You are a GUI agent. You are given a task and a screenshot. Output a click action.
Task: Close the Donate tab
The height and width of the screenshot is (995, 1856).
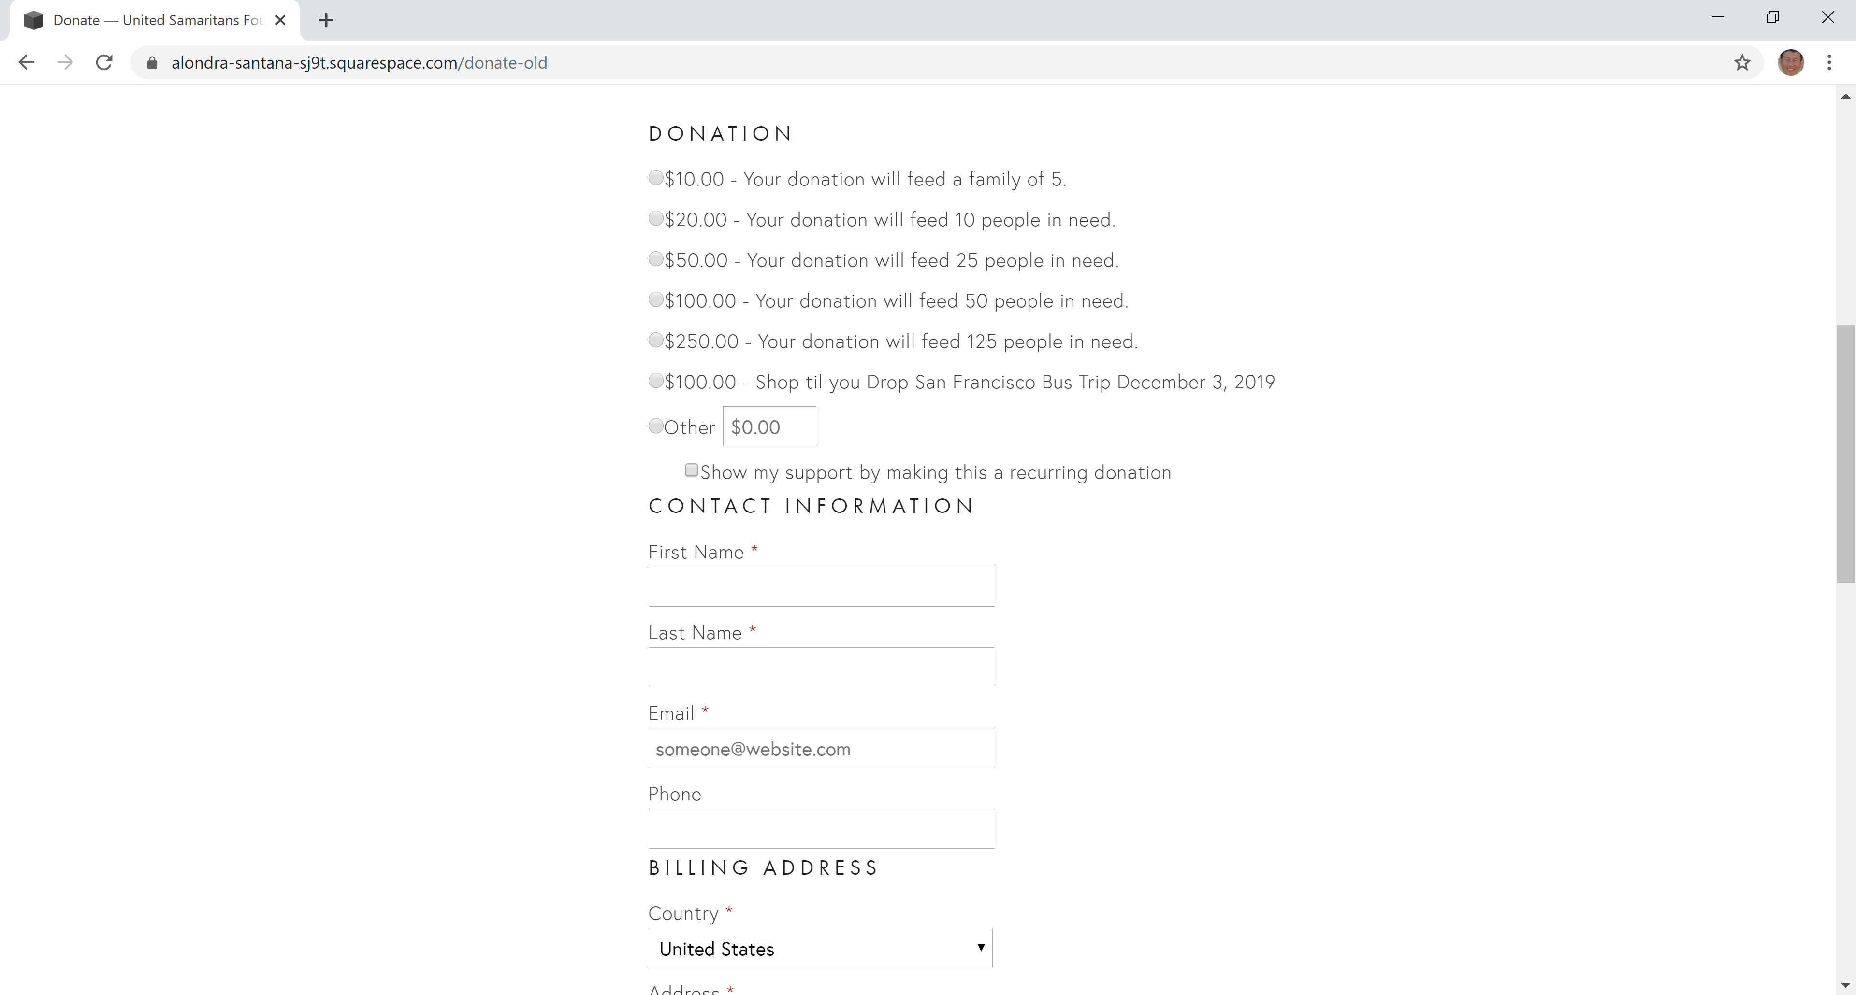coord(280,20)
